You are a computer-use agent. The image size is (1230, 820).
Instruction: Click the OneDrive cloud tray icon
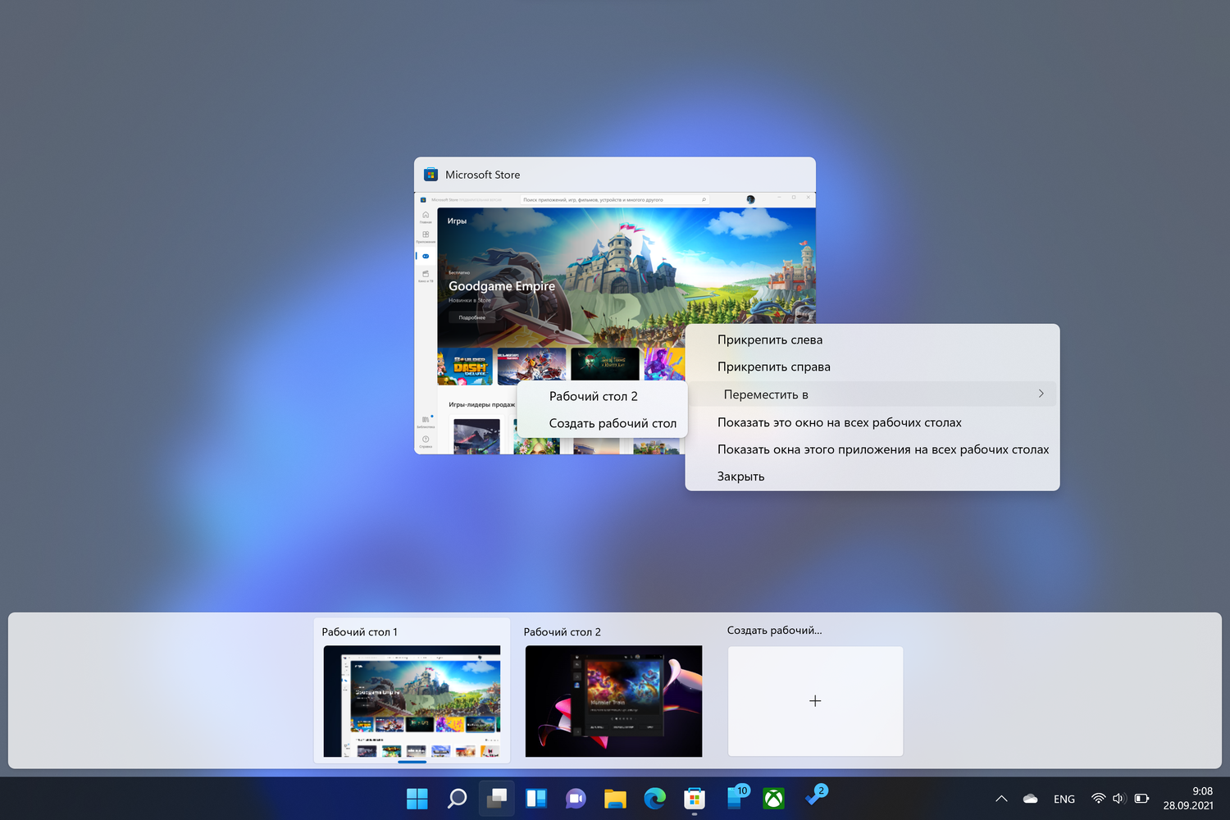(1031, 799)
